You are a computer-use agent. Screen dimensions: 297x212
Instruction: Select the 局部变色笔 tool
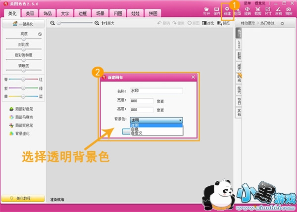click(21, 126)
